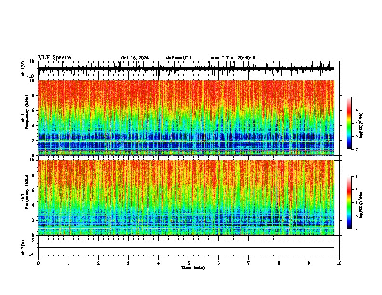Select the "start UT = 20:50:0" text
382x295 pixels.
tap(233, 58)
